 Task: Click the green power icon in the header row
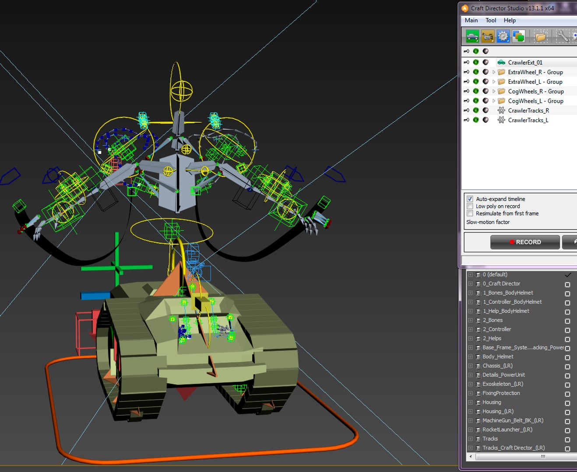476,51
